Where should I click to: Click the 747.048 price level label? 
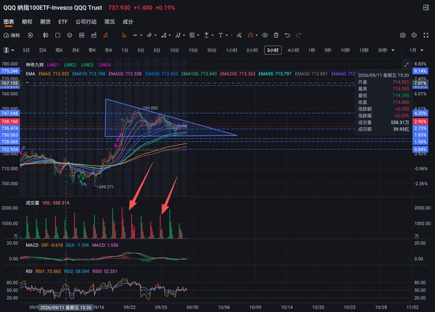tap(10, 113)
